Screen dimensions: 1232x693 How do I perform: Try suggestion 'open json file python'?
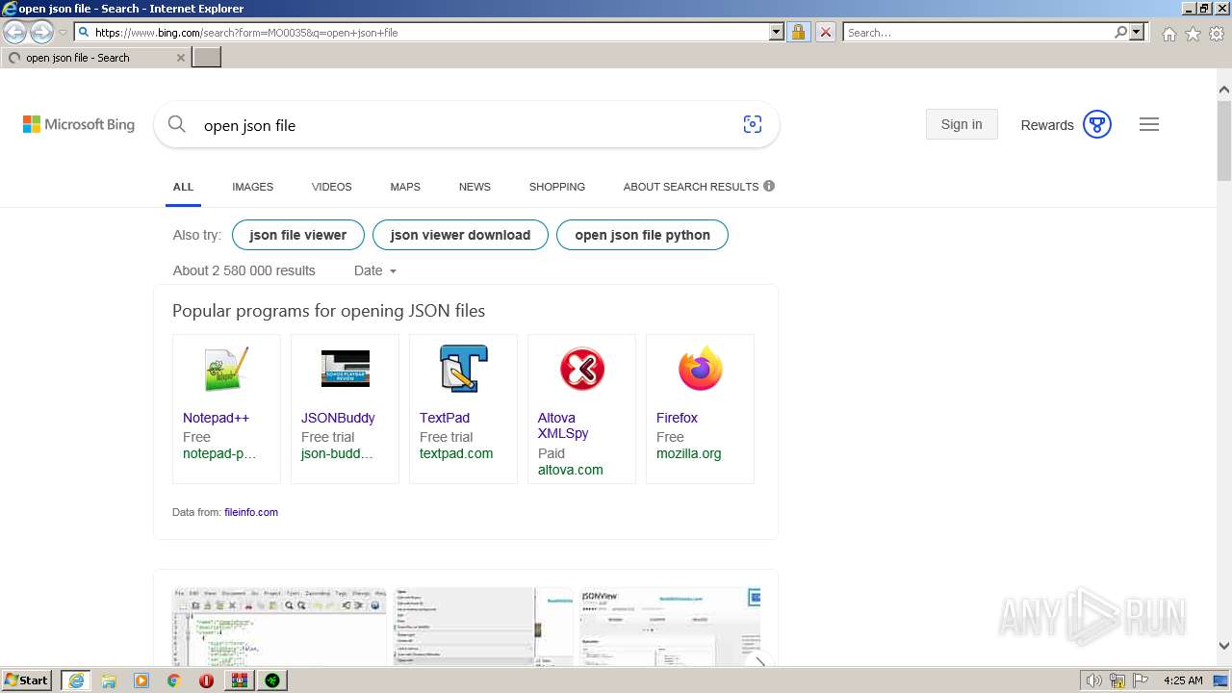[x=642, y=235]
